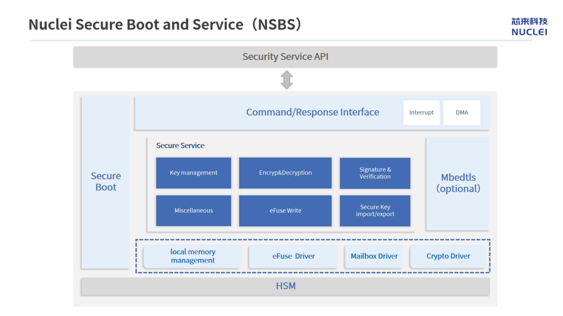Select the eFuse Write block
Viewport: 563px width, 316px height.
coord(286,210)
